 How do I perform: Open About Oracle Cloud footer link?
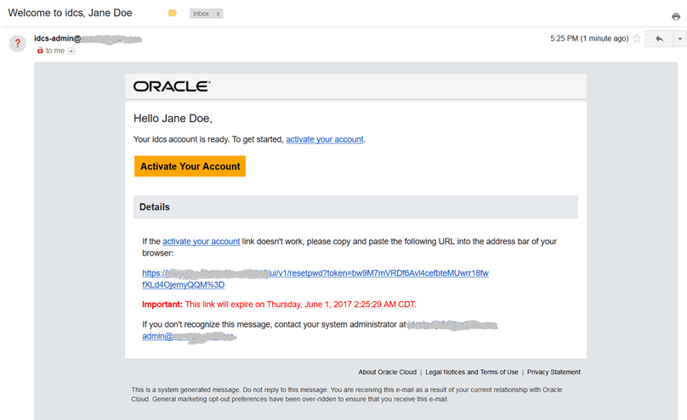pos(387,372)
